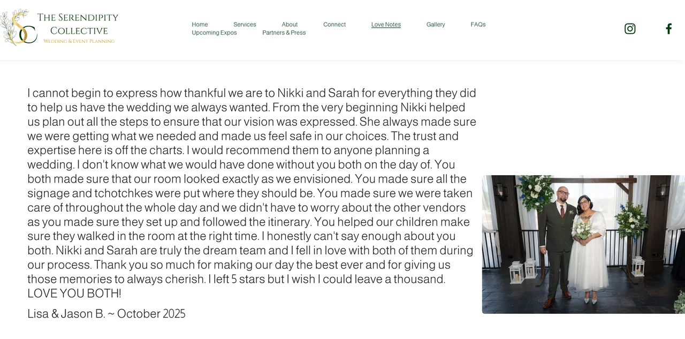This screenshot has width=685, height=339.
Task: Select the testimonial paragraph text
Action: [x=250, y=193]
